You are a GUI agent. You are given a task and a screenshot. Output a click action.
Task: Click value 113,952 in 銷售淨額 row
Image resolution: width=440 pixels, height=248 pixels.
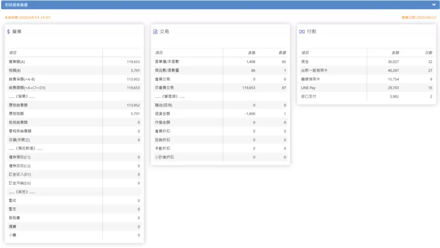(x=133, y=79)
